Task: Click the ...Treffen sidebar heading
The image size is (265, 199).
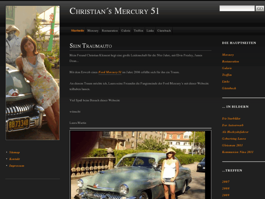Action: pos(232,171)
